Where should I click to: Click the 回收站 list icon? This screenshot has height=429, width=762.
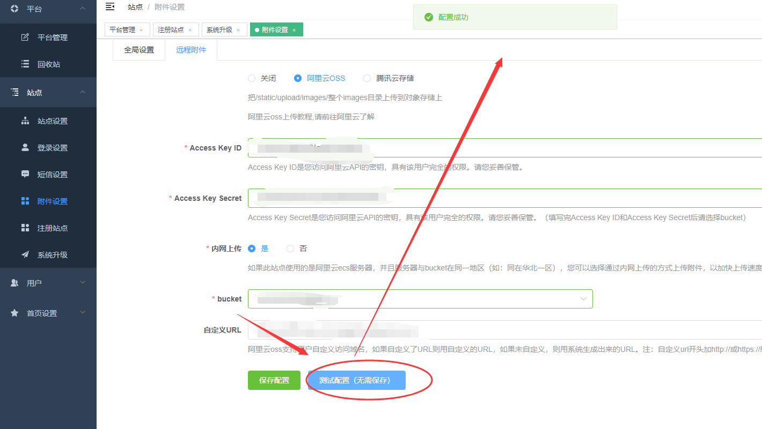tap(25, 64)
